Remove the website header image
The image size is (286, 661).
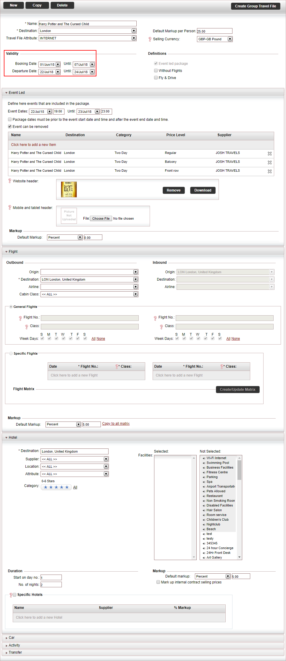(x=174, y=190)
